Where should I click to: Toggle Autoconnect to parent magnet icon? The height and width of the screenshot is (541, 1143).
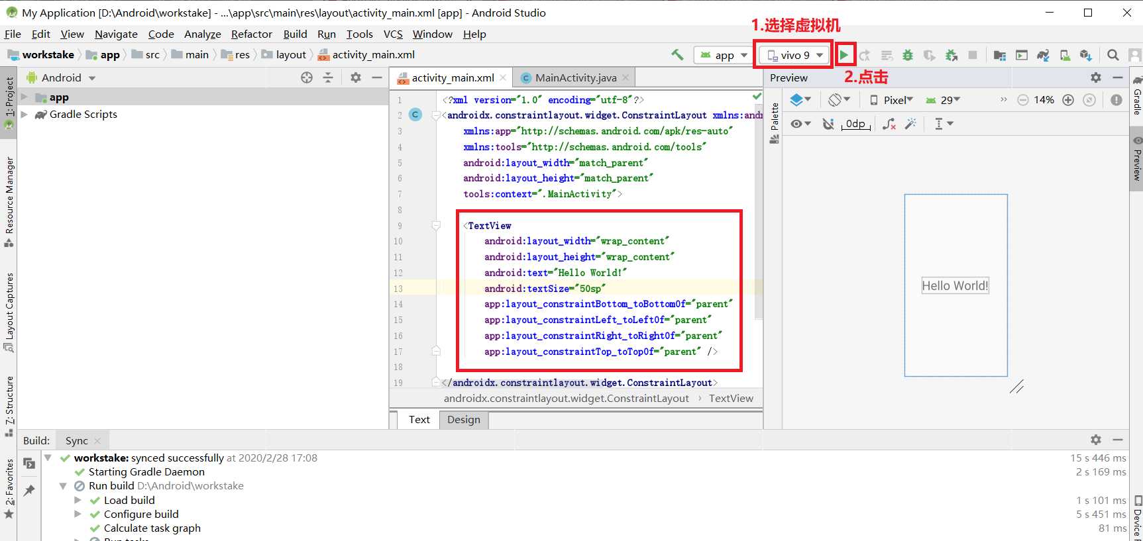coord(828,124)
